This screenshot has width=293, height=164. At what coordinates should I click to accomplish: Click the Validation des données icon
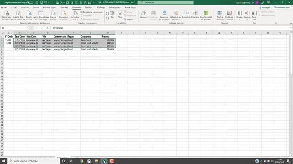coord(176,13)
